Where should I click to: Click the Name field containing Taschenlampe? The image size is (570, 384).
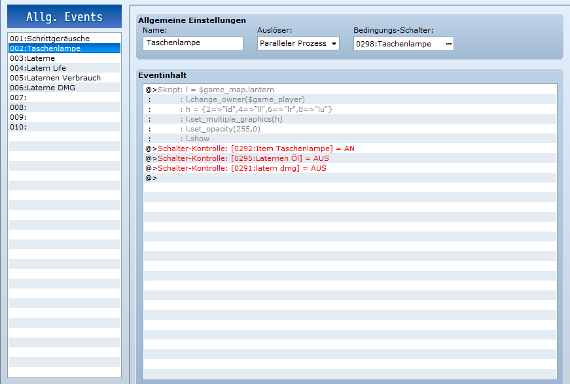pyautogui.click(x=192, y=43)
